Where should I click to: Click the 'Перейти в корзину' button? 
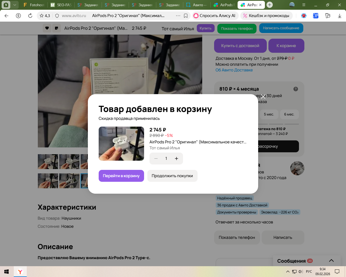click(x=121, y=176)
